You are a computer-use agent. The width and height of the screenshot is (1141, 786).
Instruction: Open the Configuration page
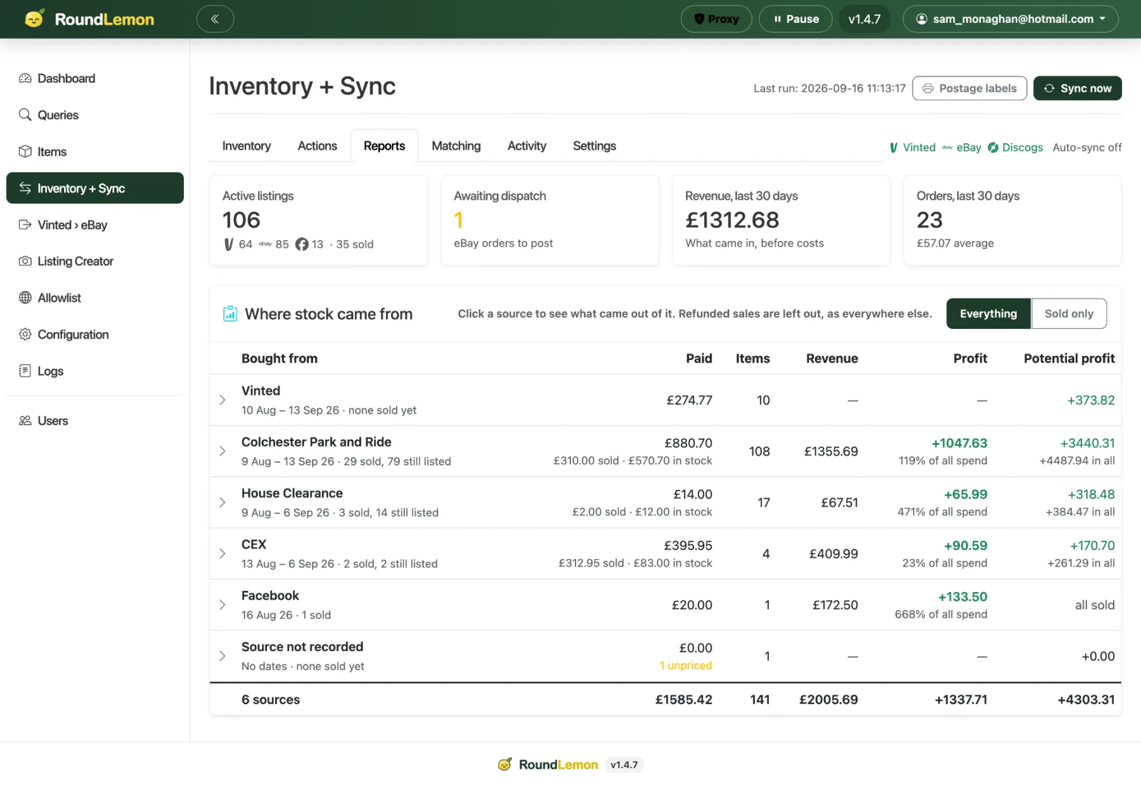(x=95, y=335)
